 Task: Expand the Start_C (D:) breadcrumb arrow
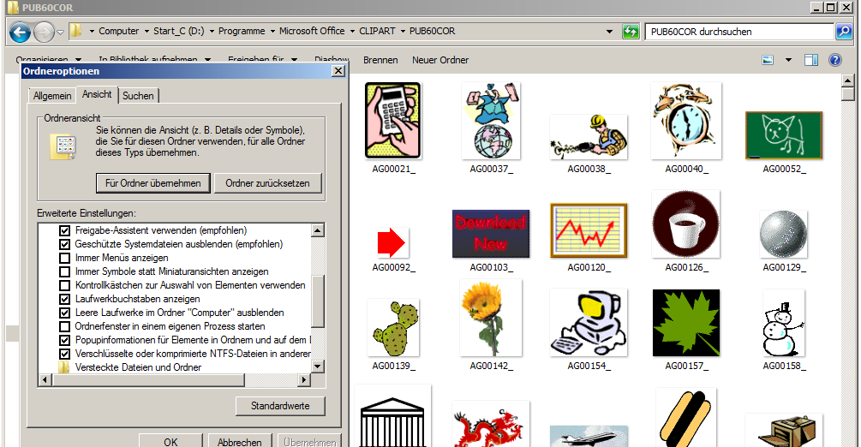[x=212, y=32]
